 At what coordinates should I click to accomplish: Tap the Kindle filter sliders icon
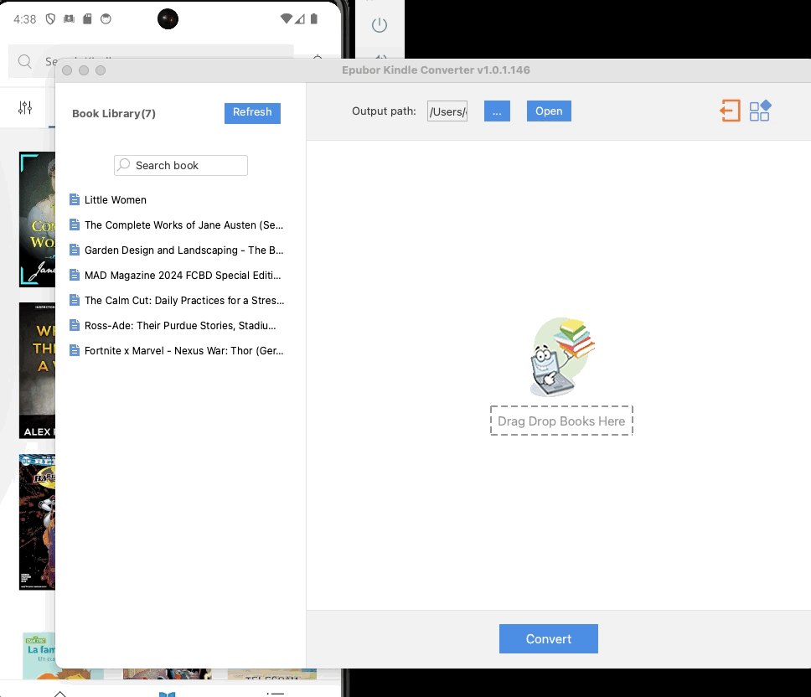click(x=25, y=107)
